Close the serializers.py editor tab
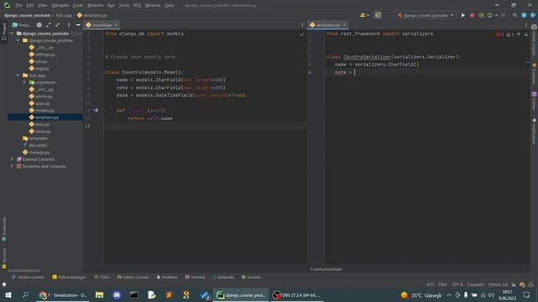The image size is (538, 302). pyautogui.click(x=344, y=25)
